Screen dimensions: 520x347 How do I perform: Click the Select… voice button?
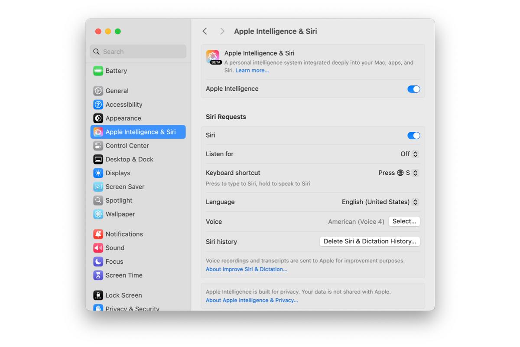[404, 221]
